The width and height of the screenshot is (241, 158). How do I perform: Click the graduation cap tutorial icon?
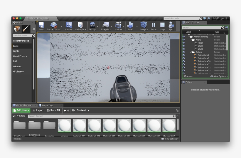(209, 18)
